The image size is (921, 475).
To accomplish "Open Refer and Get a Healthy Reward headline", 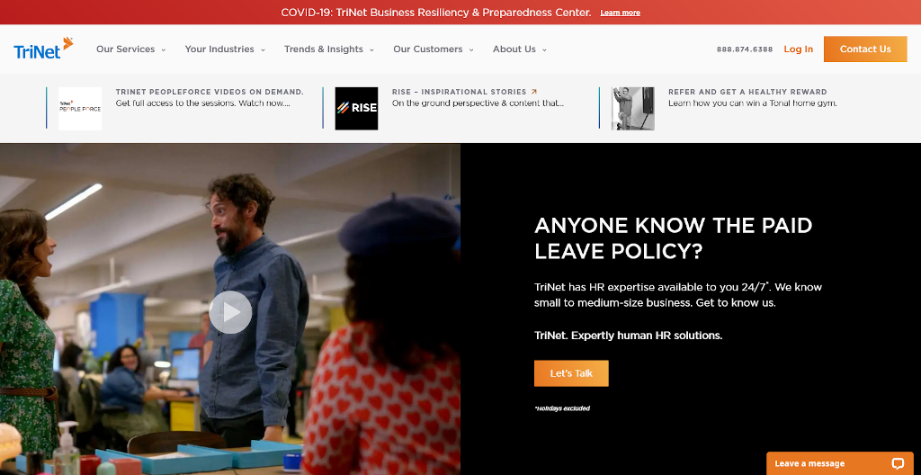I will coord(747,92).
